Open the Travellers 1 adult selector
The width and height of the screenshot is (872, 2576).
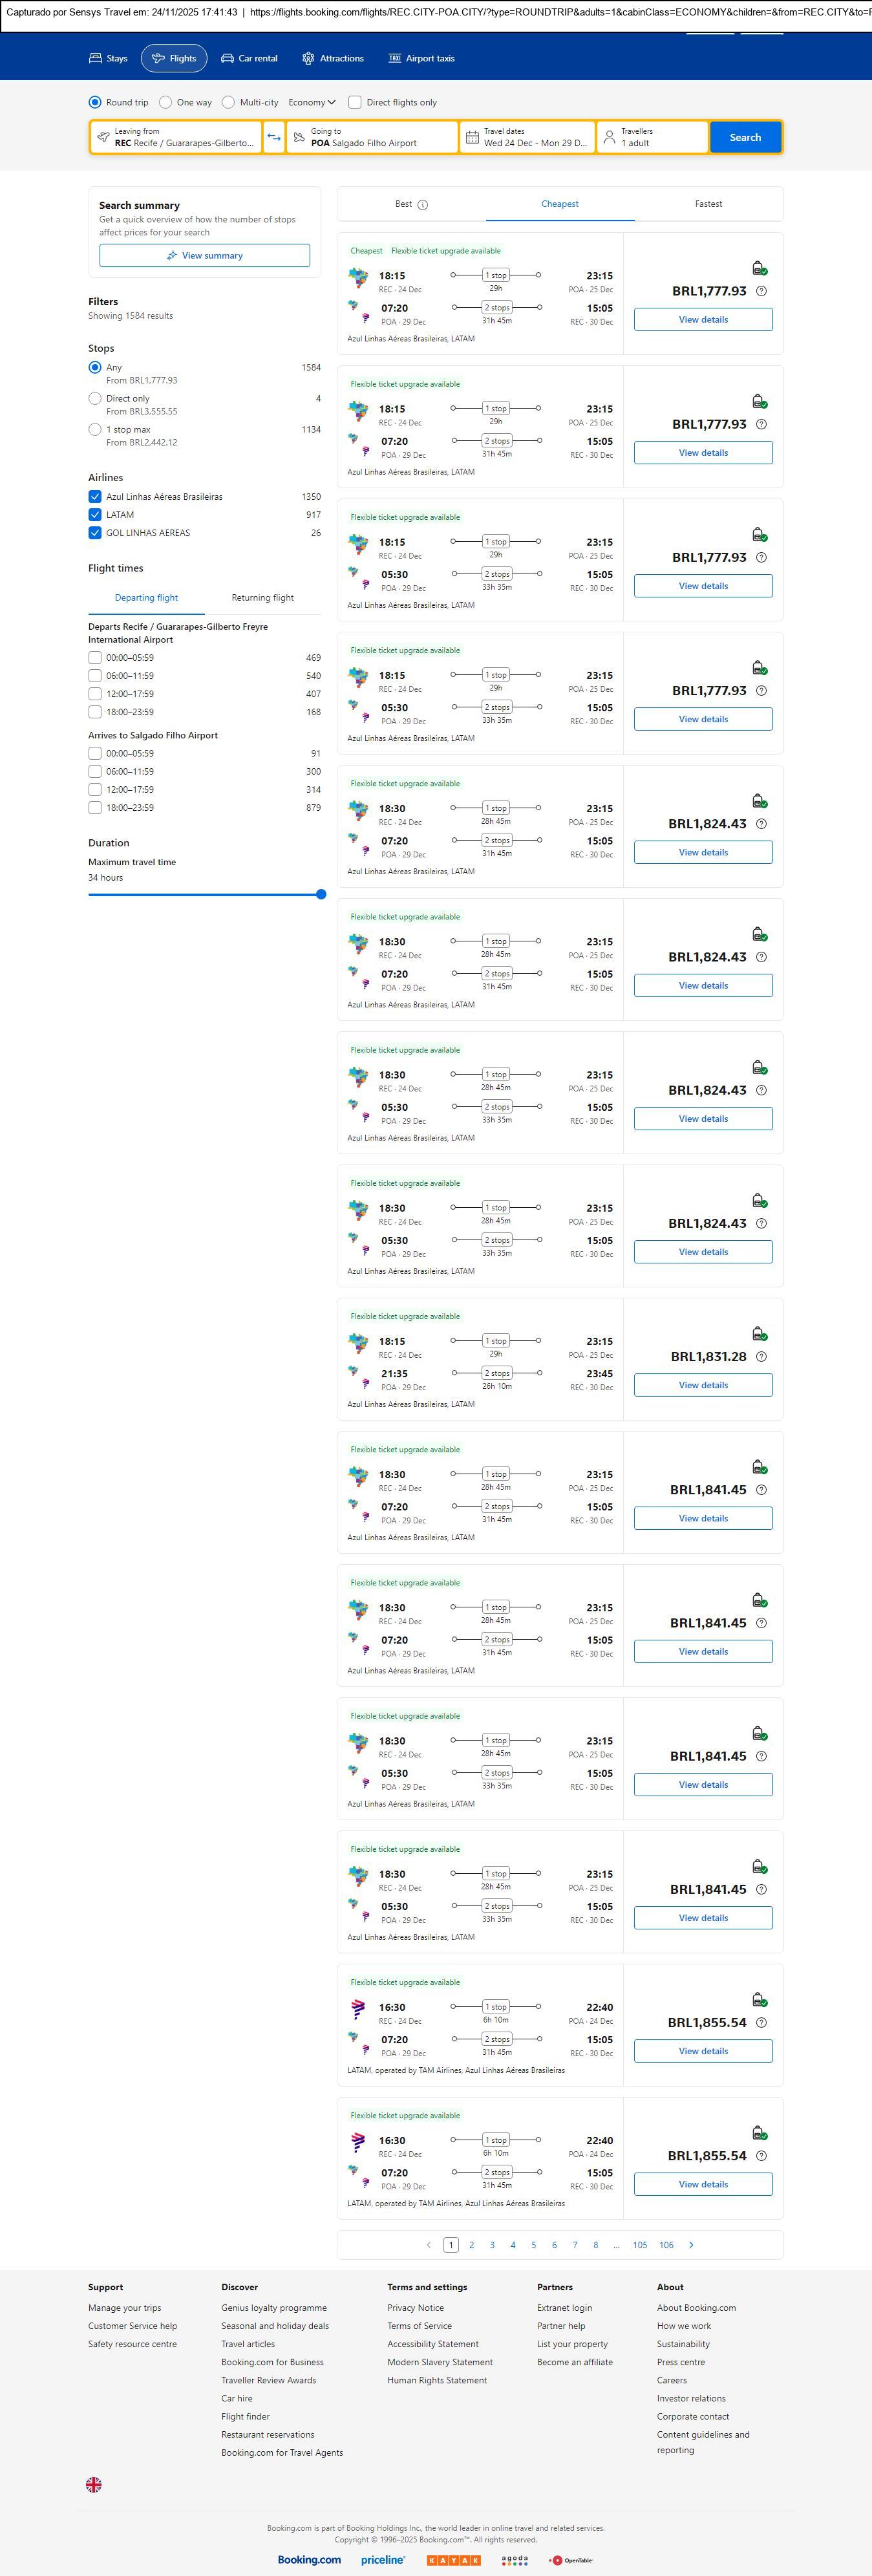point(652,137)
